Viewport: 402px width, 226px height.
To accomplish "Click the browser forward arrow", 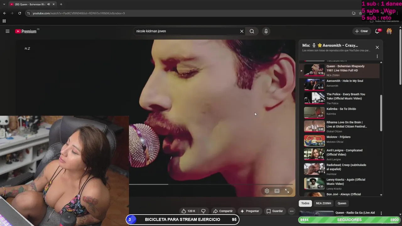I will (12, 13).
